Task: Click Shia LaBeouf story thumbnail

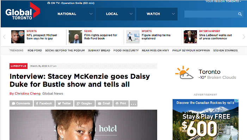Action: pos(190,37)
